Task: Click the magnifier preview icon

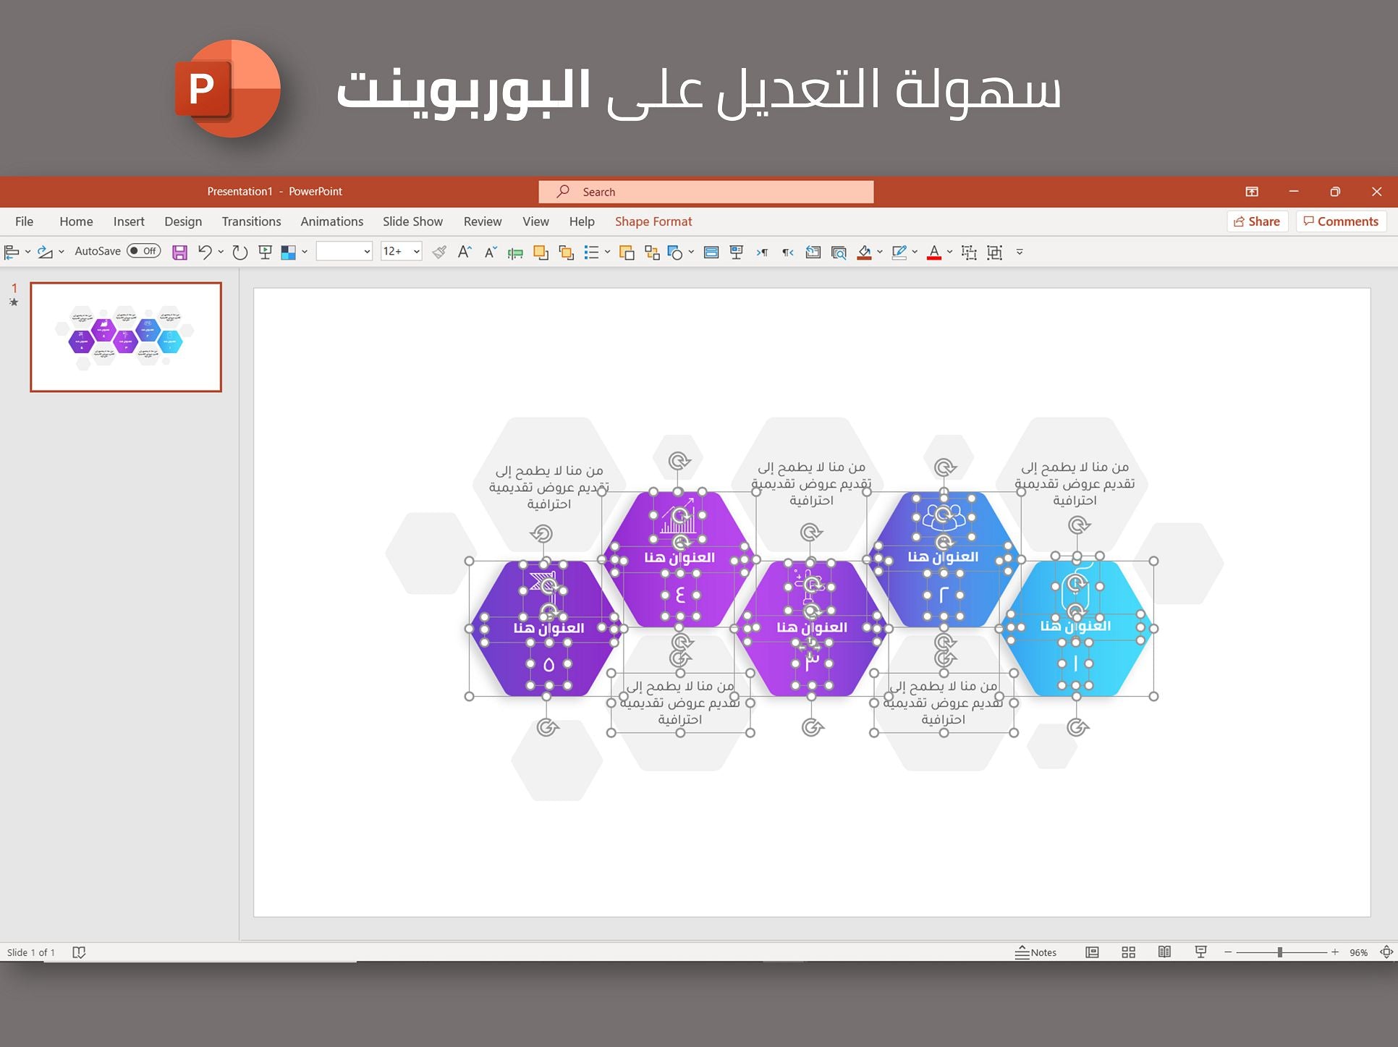Action: click(x=839, y=252)
